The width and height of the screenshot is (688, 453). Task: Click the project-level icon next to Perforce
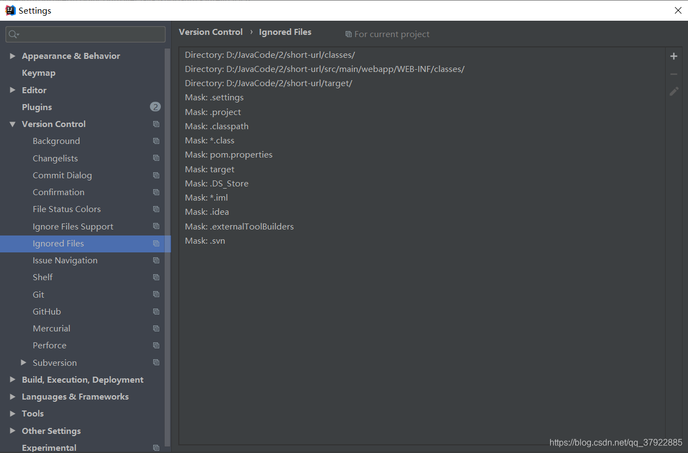tap(156, 346)
